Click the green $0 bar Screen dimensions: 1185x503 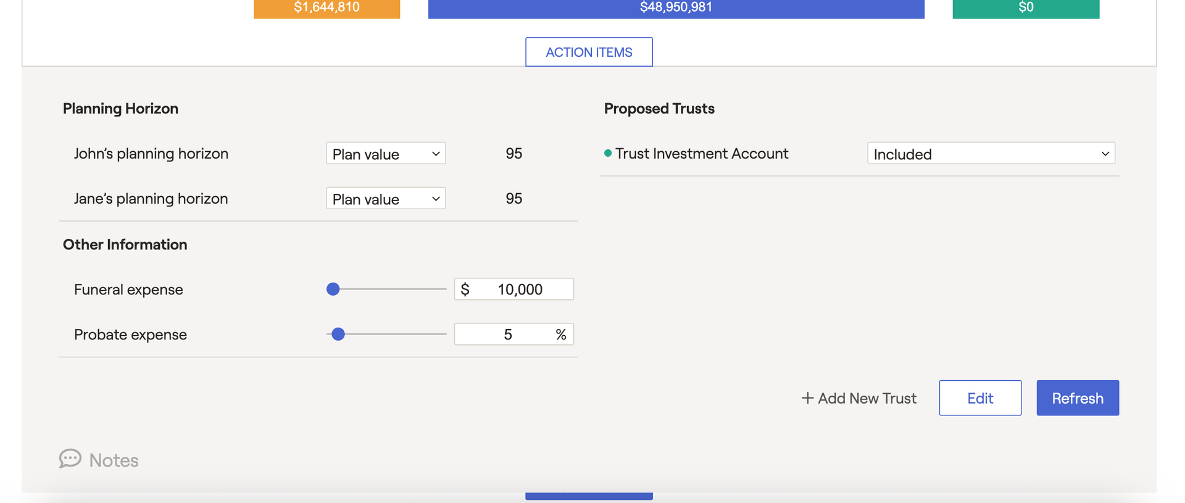pos(1026,9)
